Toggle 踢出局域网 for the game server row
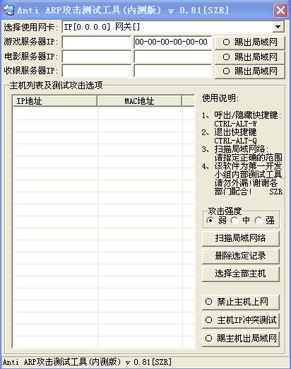Viewport: 291px width, 369px height. point(249,42)
